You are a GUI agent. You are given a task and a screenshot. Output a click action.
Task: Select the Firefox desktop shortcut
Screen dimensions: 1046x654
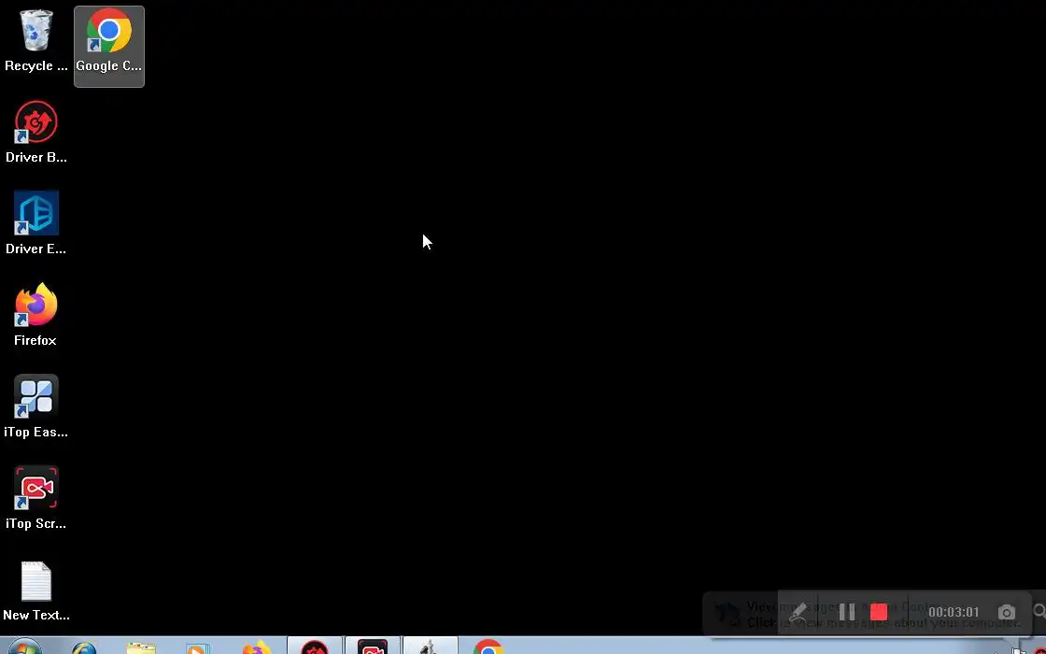point(36,315)
